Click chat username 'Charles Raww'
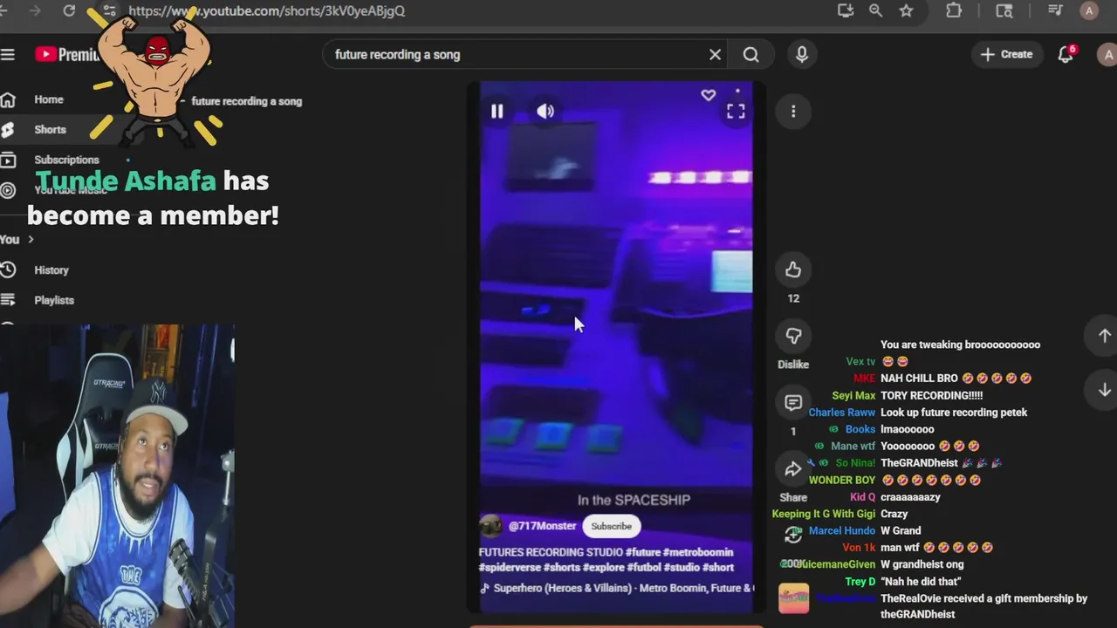Image resolution: width=1117 pixels, height=628 pixels. (842, 413)
